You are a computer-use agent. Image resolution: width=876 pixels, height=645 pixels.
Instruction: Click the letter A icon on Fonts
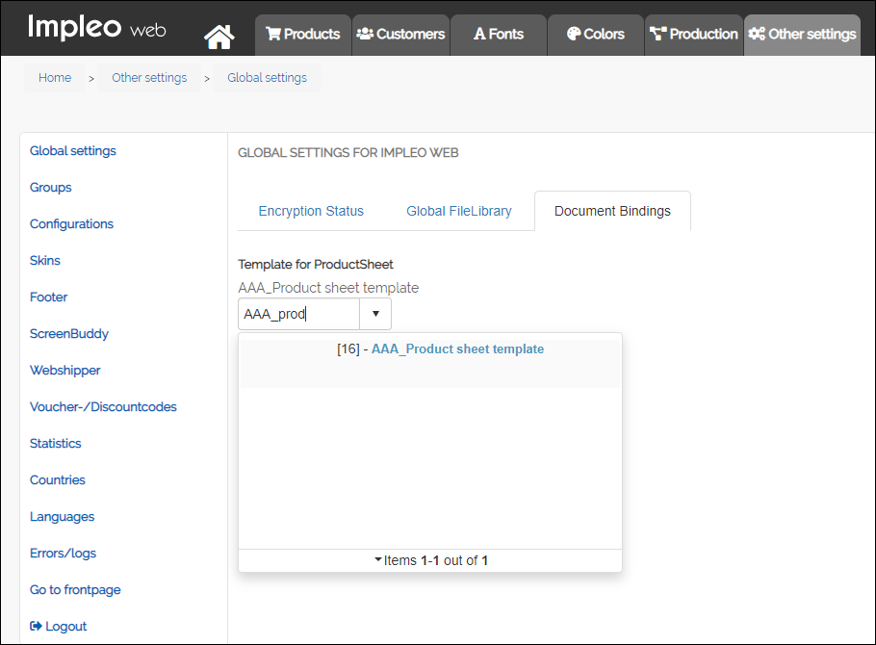pos(479,34)
